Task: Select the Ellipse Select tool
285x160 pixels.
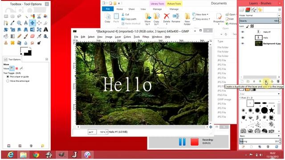Action: click(12, 16)
